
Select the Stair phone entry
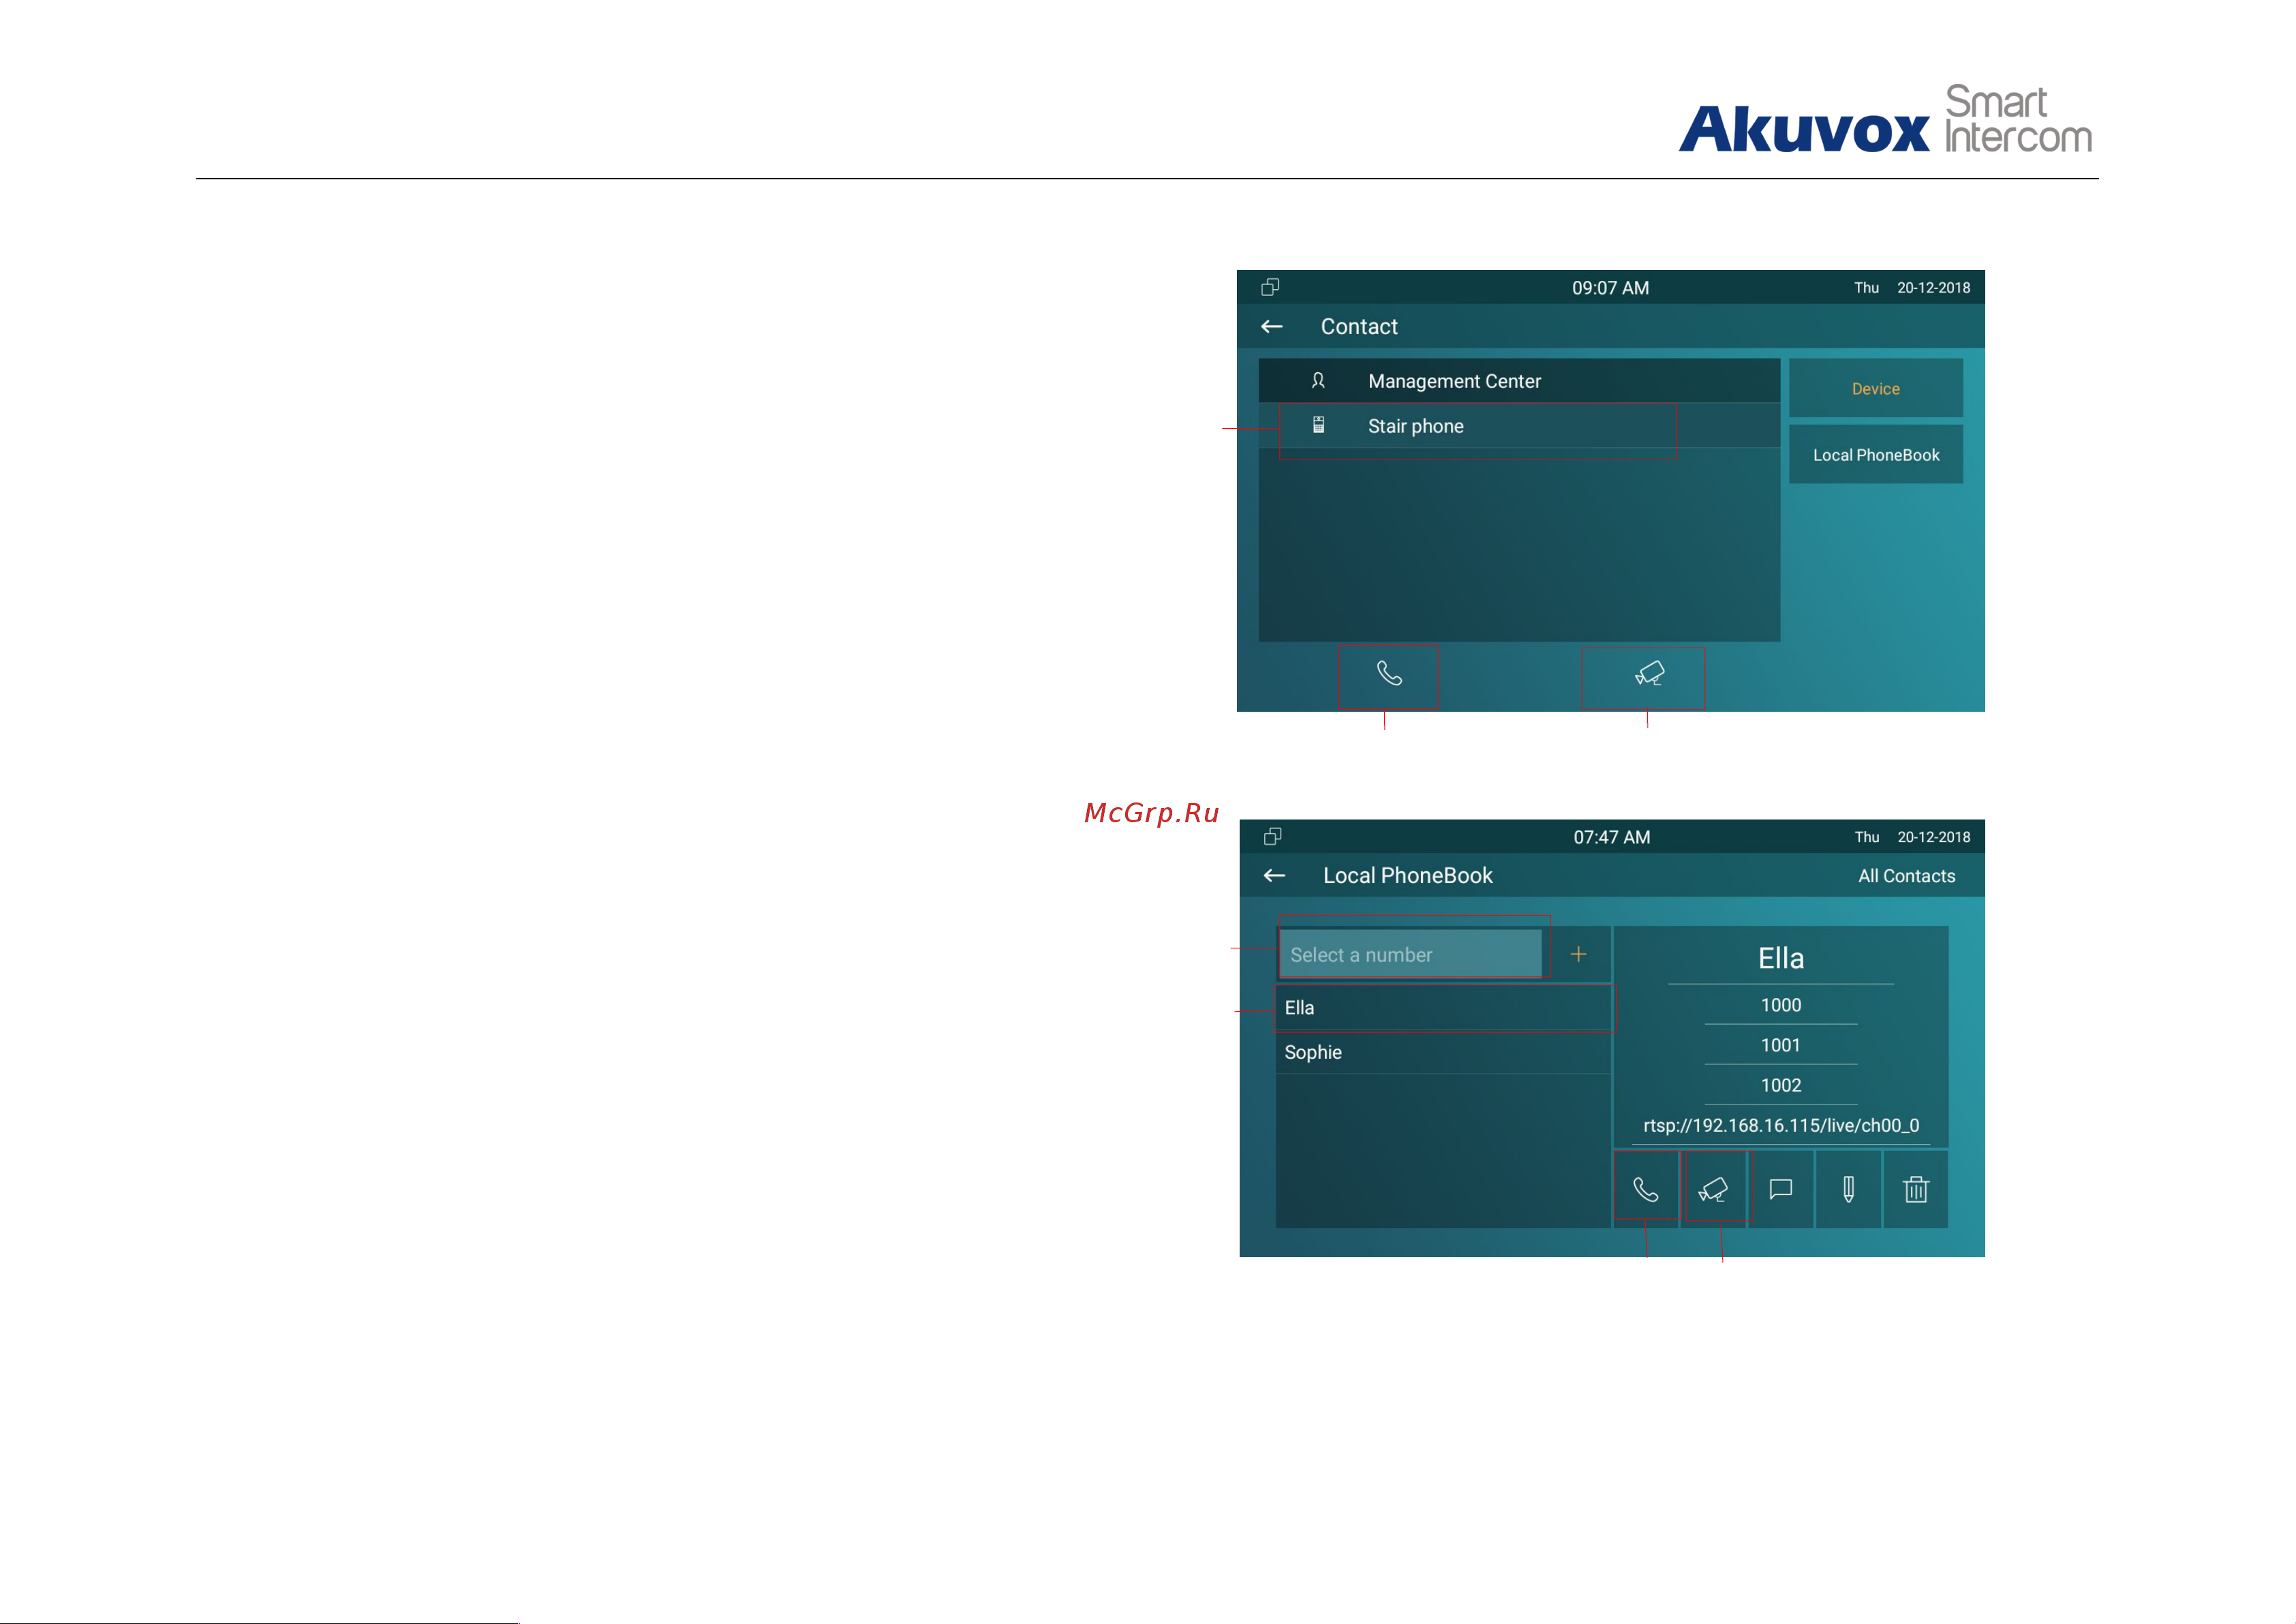coord(1519,426)
